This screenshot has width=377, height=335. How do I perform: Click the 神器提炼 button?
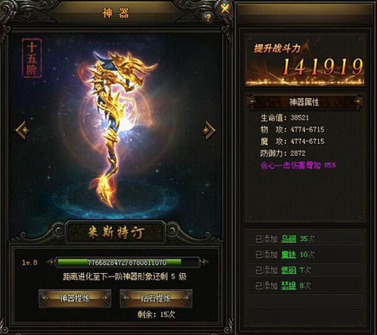[75, 298]
